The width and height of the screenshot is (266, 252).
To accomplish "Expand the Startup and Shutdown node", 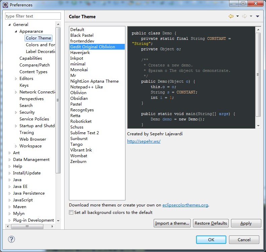I will click(16, 126).
